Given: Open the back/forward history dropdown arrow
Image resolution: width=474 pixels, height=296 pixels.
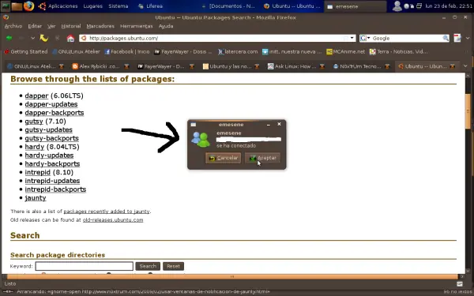Looking at the screenshot, I should [x=32, y=38].
